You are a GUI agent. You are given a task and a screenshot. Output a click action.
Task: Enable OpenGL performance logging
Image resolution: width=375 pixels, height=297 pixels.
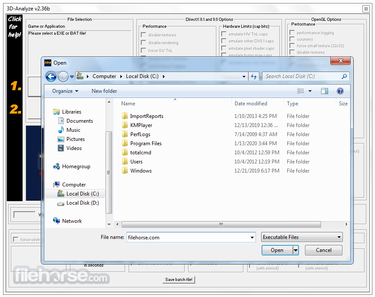(292, 33)
